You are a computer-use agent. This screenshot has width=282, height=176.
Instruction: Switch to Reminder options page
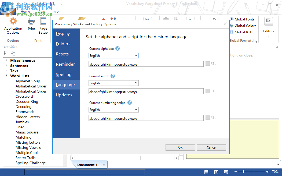tap(66, 64)
